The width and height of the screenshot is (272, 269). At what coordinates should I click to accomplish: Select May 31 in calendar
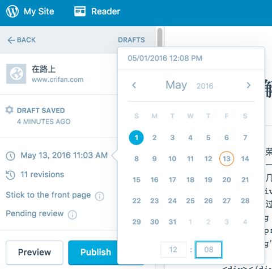click(172, 221)
